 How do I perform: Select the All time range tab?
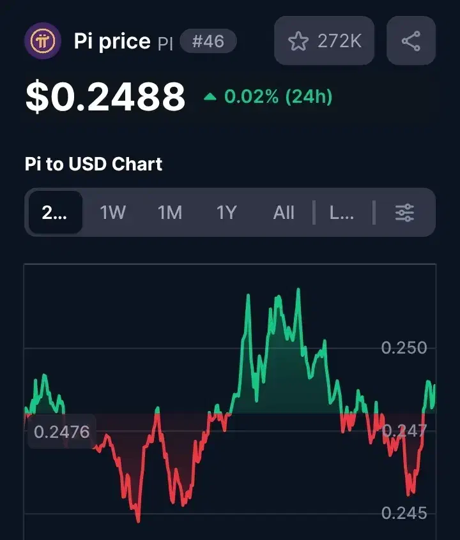coord(284,213)
